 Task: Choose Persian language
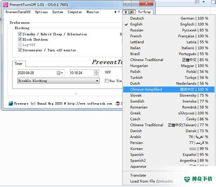click(x=168, y=142)
